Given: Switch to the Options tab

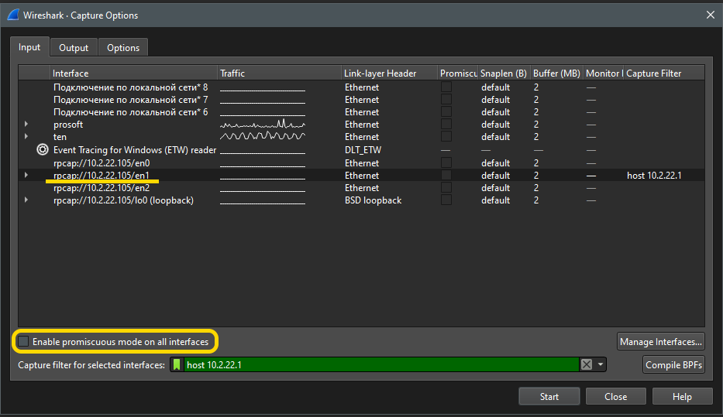Looking at the screenshot, I should pos(123,47).
